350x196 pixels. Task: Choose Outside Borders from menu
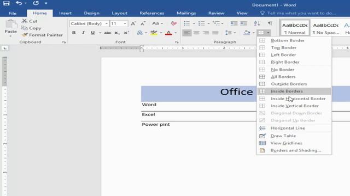tap(294, 84)
